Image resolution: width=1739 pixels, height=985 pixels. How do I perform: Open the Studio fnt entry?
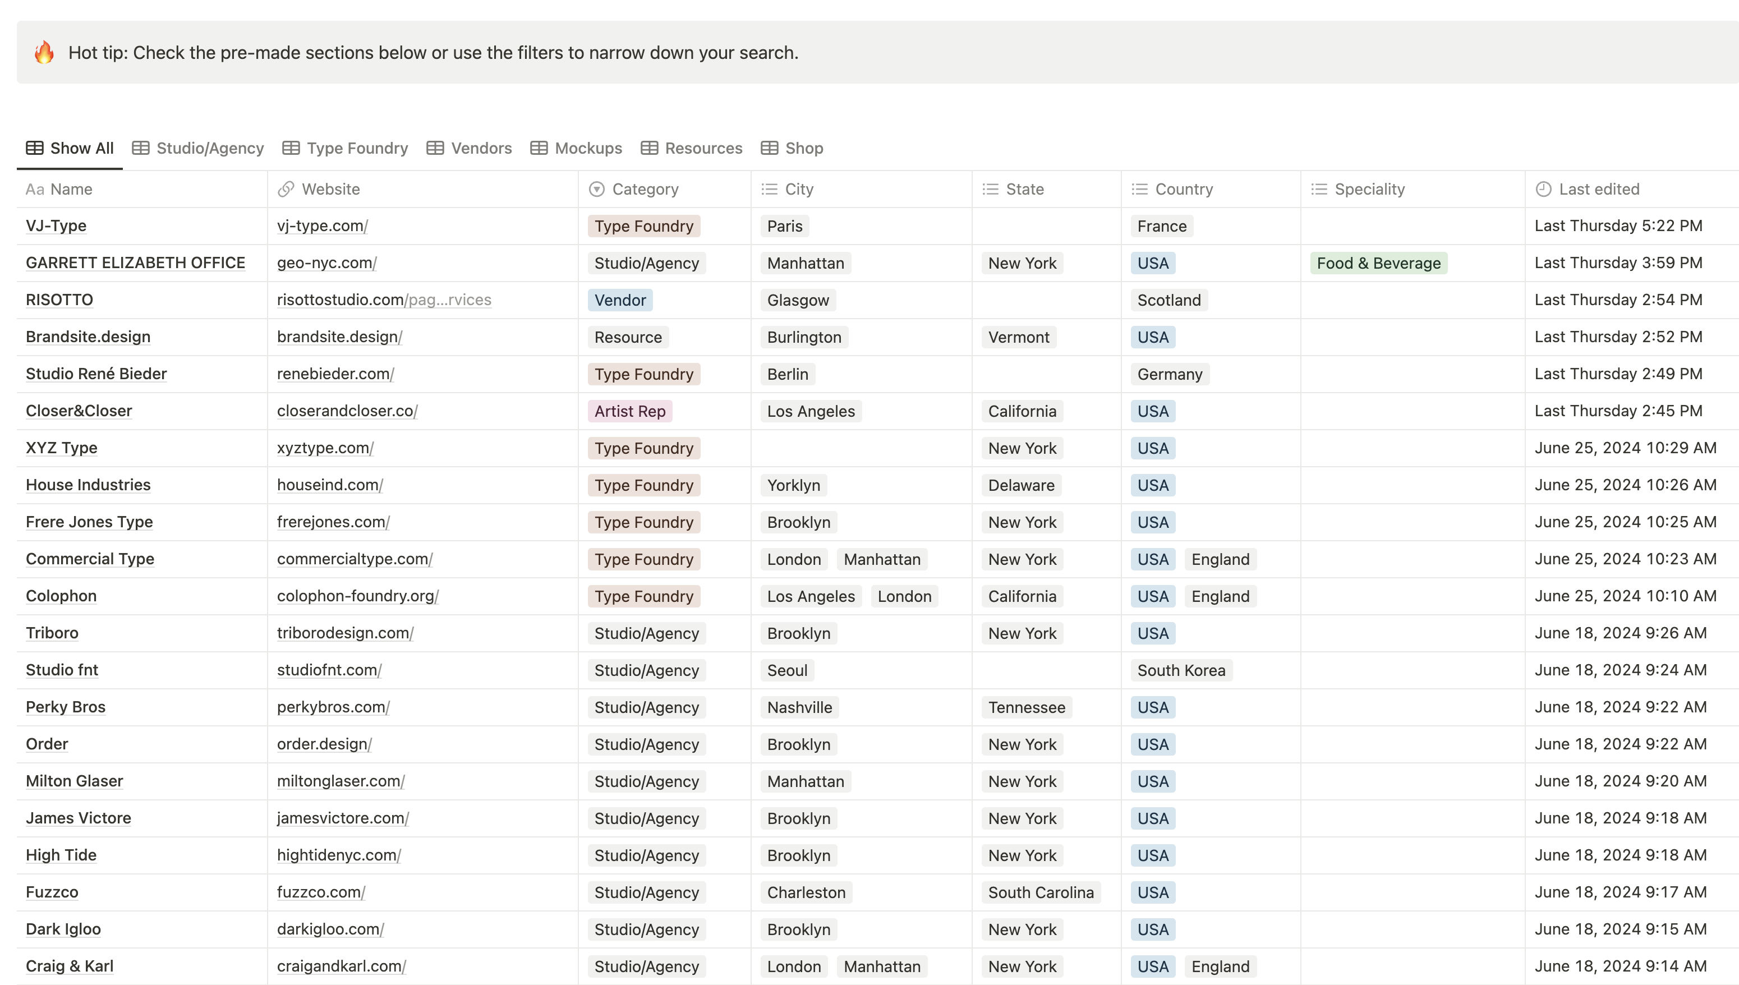point(62,670)
